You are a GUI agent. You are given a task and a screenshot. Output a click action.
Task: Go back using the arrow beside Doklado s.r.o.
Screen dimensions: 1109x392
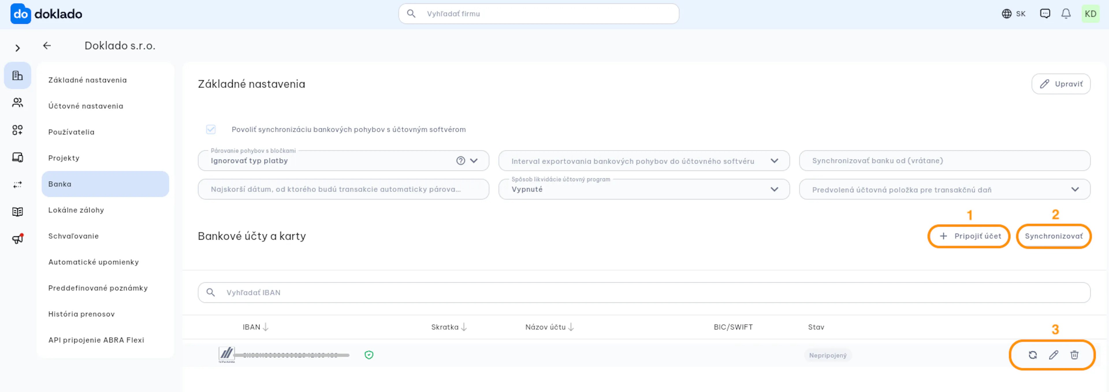(47, 46)
